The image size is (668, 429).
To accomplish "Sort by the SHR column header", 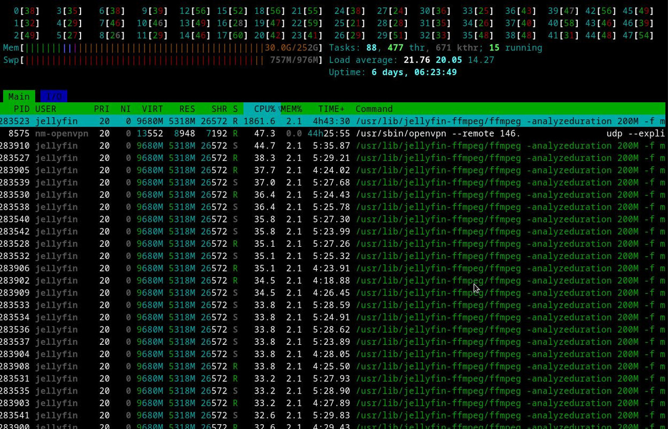I will 219,109.
